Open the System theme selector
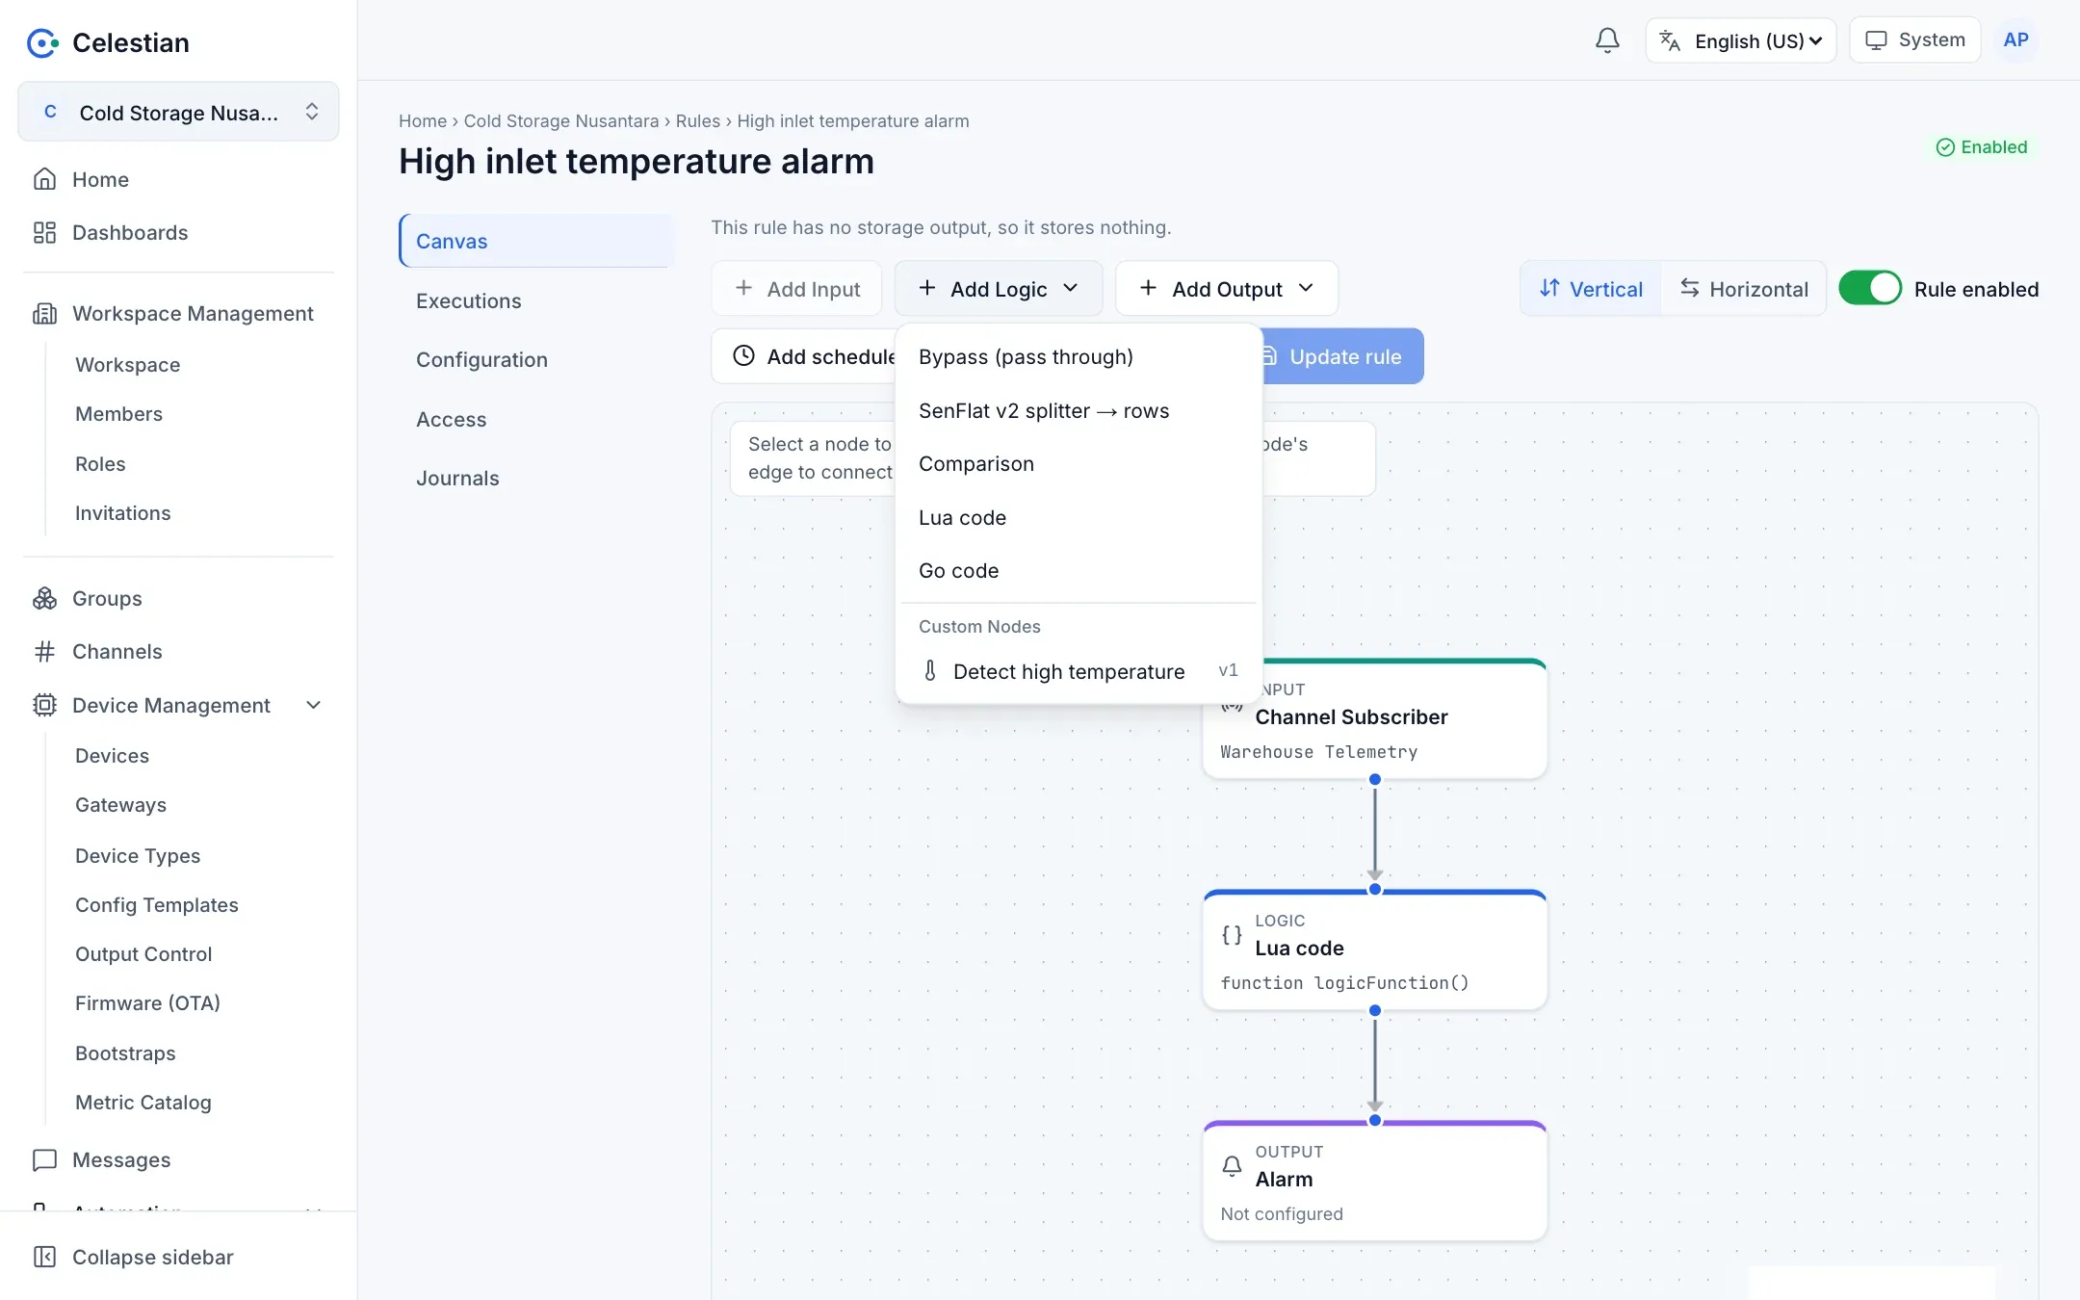Image resolution: width=2080 pixels, height=1300 pixels. (1914, 39)
